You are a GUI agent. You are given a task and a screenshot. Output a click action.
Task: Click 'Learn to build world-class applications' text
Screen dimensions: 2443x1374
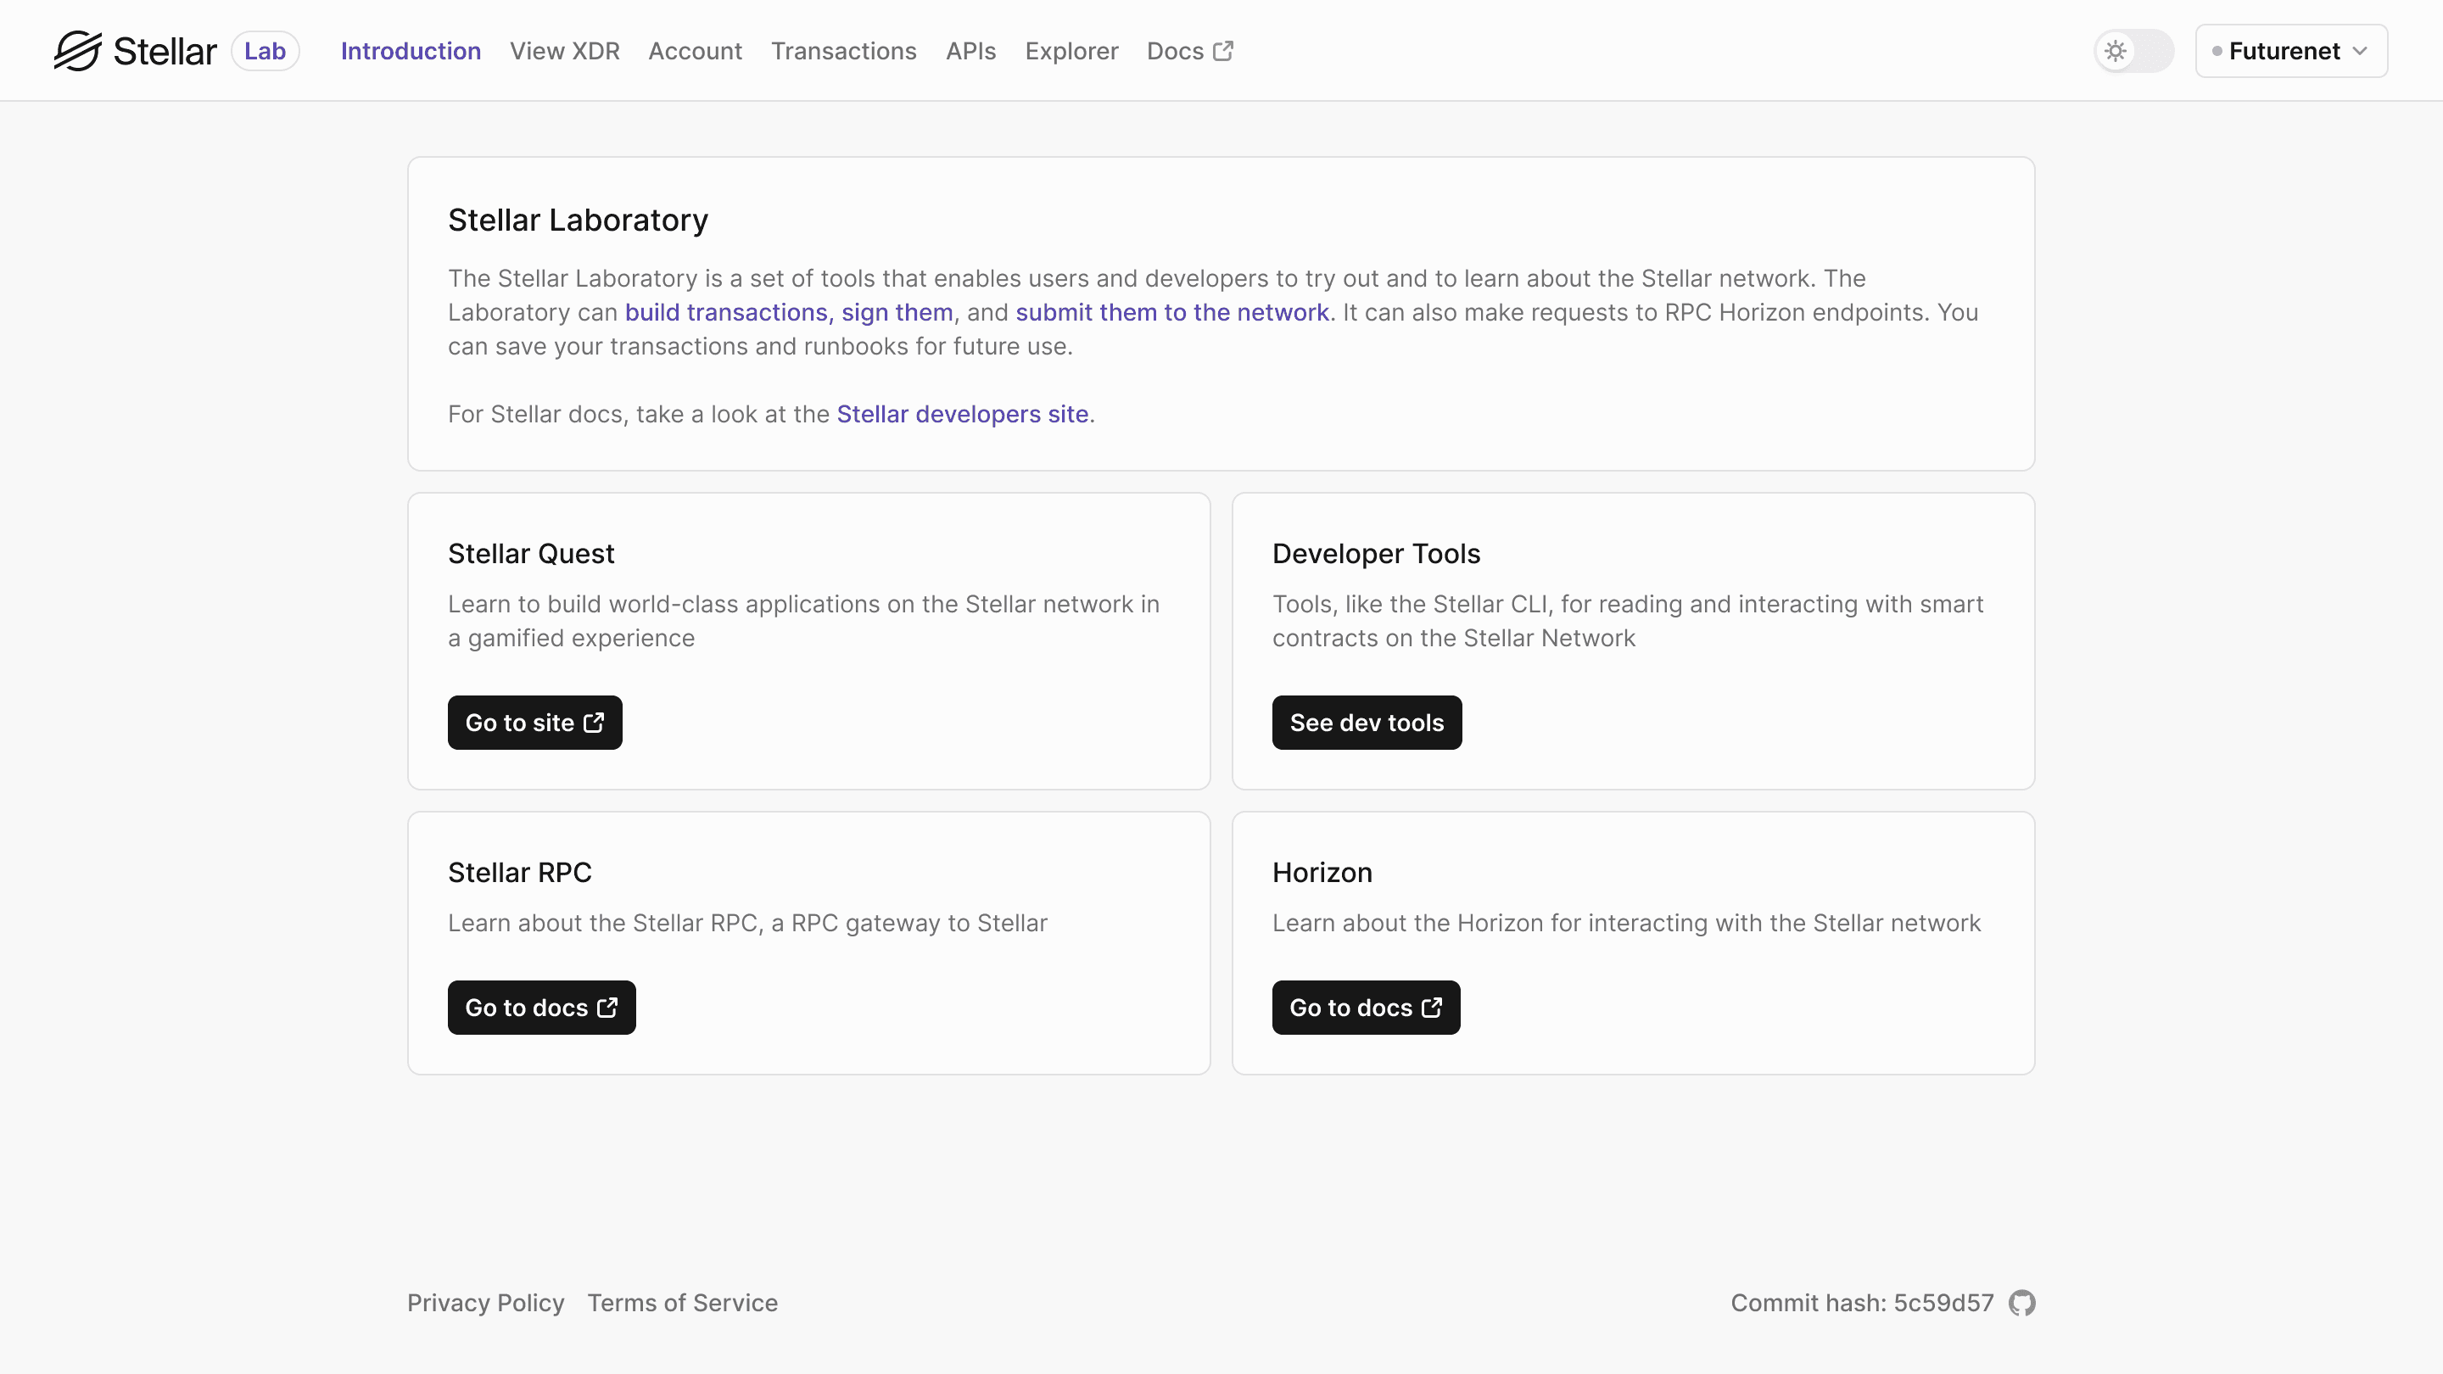[803, 621]
